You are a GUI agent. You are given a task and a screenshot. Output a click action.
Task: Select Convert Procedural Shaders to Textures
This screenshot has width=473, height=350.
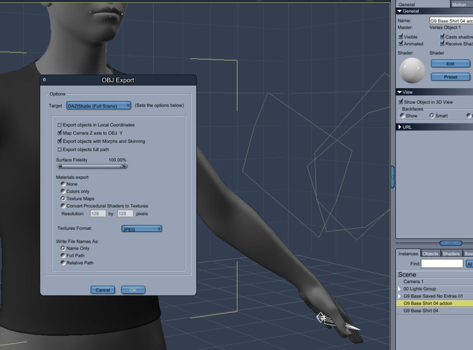pos(63,206)
